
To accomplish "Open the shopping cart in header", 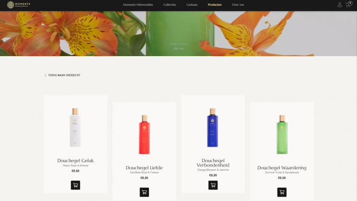I will coord(348,5).
